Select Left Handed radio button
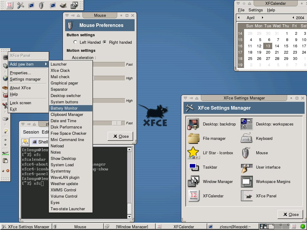 (75, 42)
